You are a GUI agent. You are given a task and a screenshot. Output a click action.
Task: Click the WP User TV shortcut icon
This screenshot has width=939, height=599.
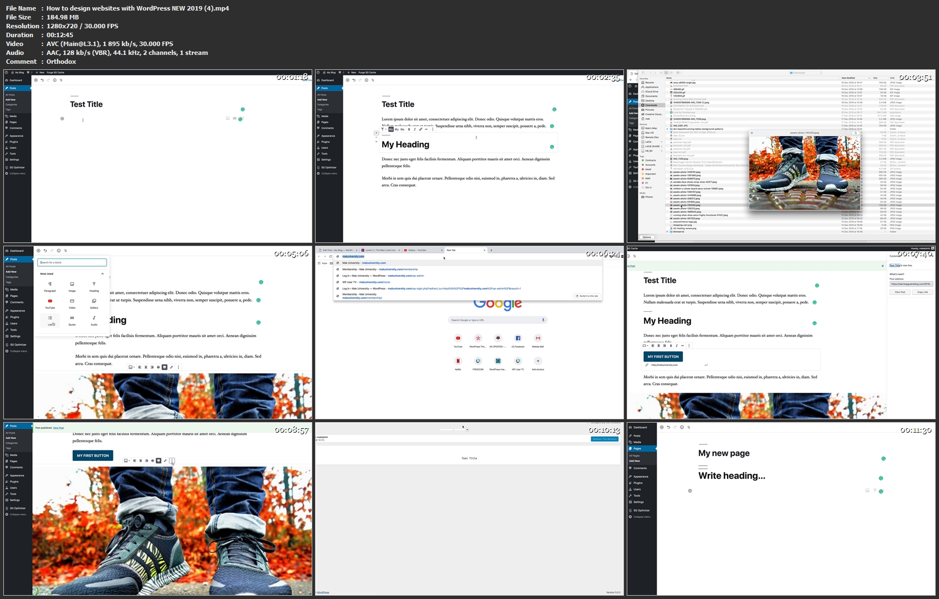pyautogui.click(x=518, y=361)
